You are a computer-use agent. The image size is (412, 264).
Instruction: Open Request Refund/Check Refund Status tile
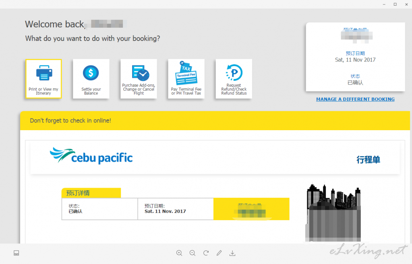click(234, 79)
